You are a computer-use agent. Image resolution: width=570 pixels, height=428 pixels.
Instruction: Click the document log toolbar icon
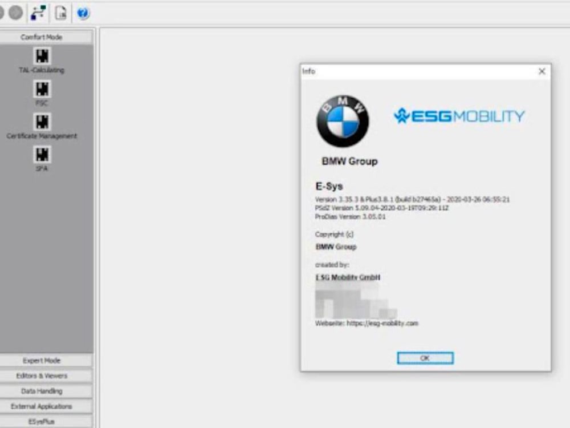click(61, 13)
